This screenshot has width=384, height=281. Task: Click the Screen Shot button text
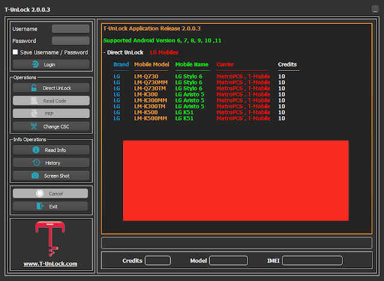pyautogui.click(x=56, y=176)
